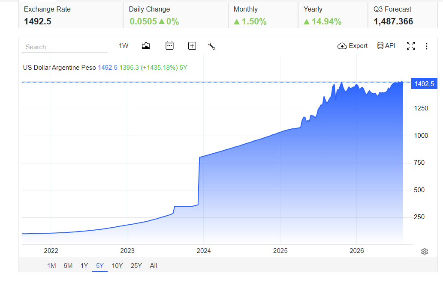Open the chart type icon
Image resolution: width=443 pixels, height=282 pixels.
(x=146, y=46)
